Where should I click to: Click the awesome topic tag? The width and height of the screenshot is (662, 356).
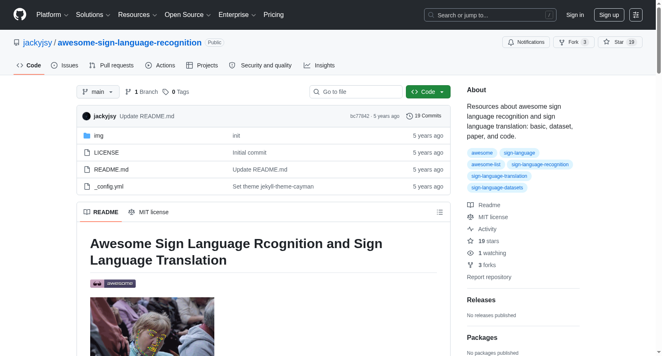(x=482, y=153)
